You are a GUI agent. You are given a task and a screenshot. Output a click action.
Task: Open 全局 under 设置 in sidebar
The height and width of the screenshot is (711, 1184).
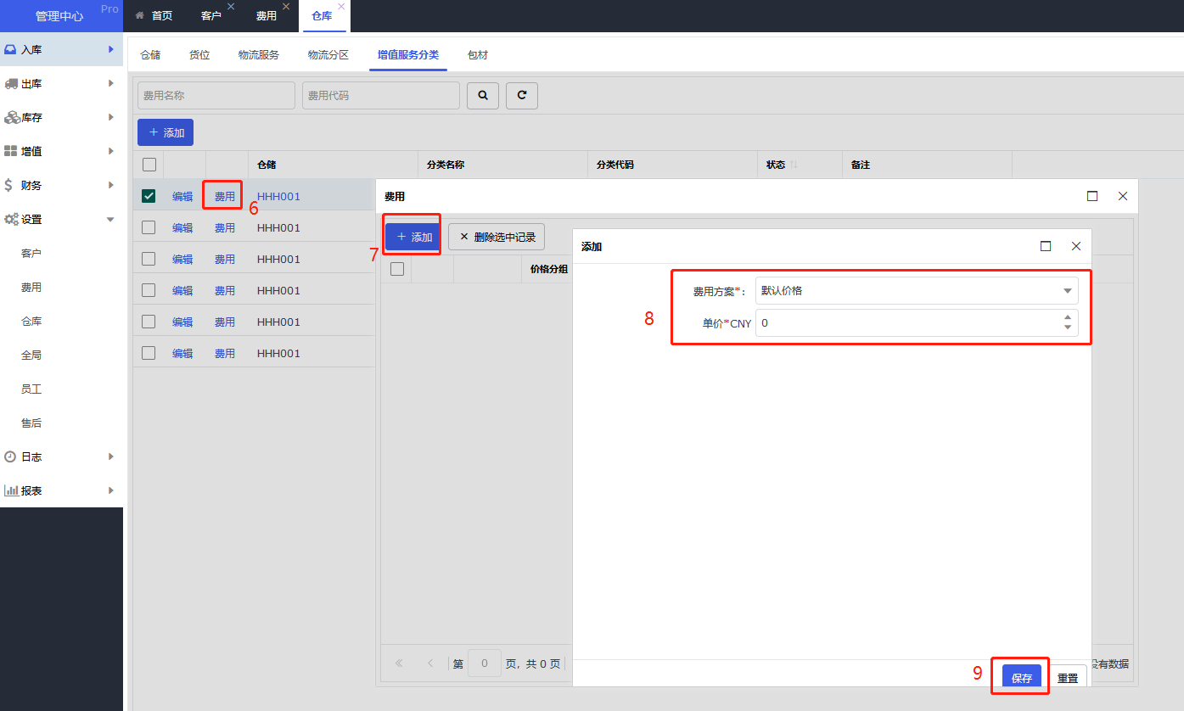click(31, 355)
